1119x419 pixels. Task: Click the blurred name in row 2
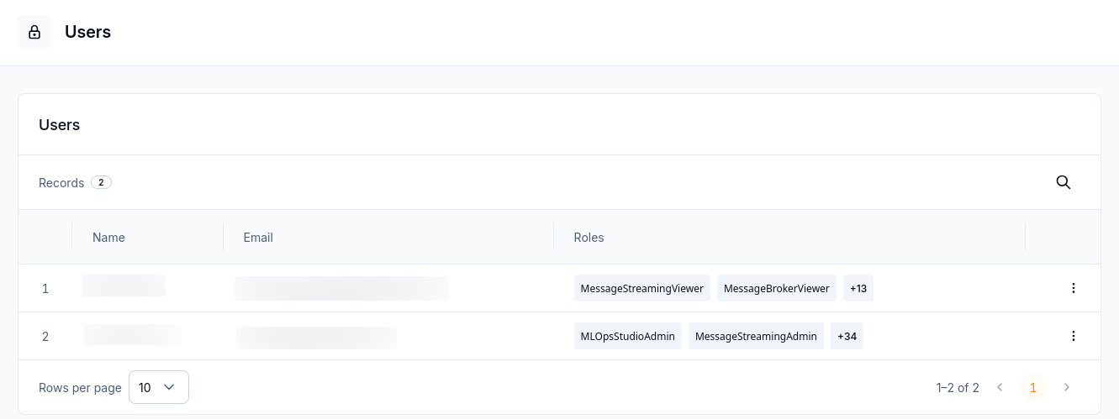[132, 334]
